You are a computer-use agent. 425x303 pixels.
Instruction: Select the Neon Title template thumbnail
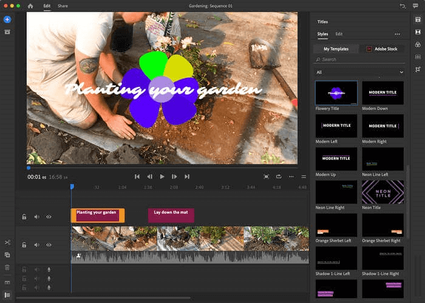tap(382, 192)
